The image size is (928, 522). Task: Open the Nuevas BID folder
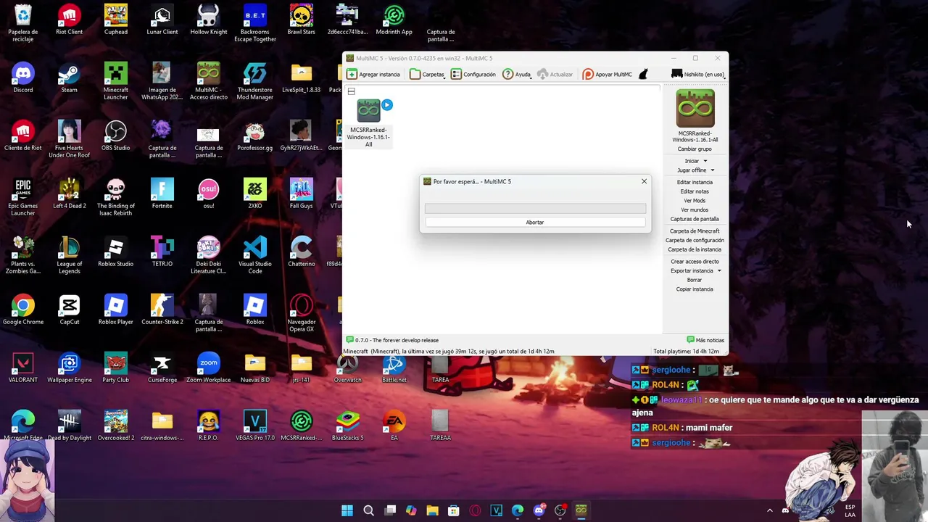point(255,368)
